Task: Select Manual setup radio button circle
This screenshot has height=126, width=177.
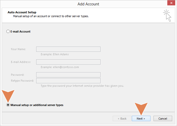Action: 8,105
